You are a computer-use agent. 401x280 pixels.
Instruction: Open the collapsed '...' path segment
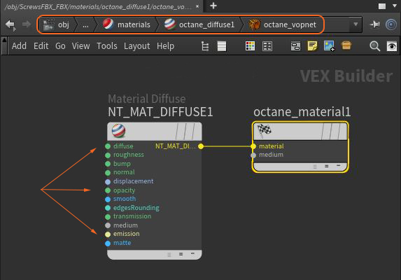(85, 24)
